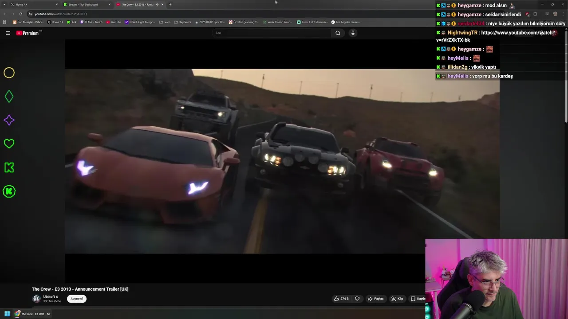Open the TEASY - Twitch bookmark
Image resolution: width=568 pixels, height=319 pixels.
click(91, 22)
